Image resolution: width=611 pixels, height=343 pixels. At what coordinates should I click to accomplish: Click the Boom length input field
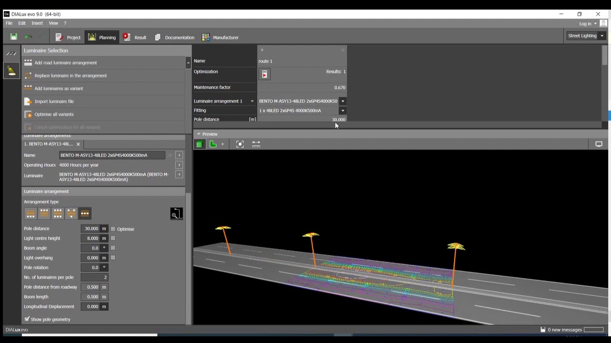(x=90, y=297)
